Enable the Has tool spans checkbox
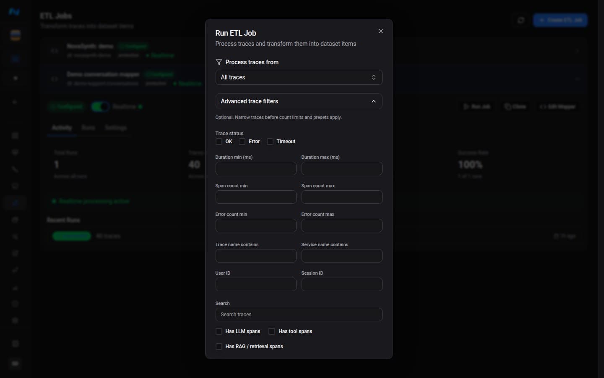Image resolution: width=604 pixels, height=378 pixels. [x=272, y=331]
